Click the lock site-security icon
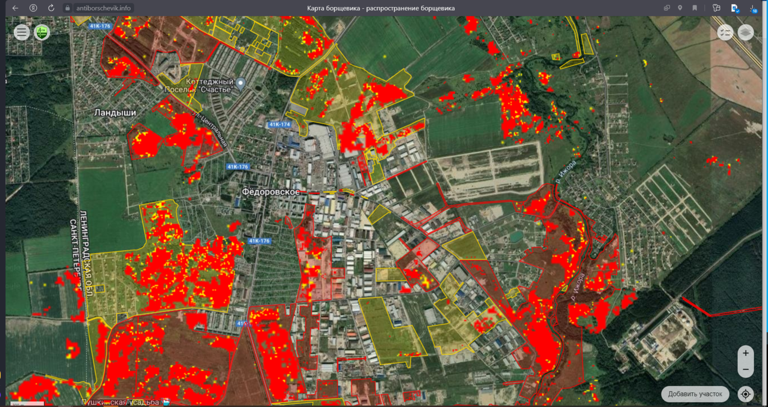 [x=68, y=8]
